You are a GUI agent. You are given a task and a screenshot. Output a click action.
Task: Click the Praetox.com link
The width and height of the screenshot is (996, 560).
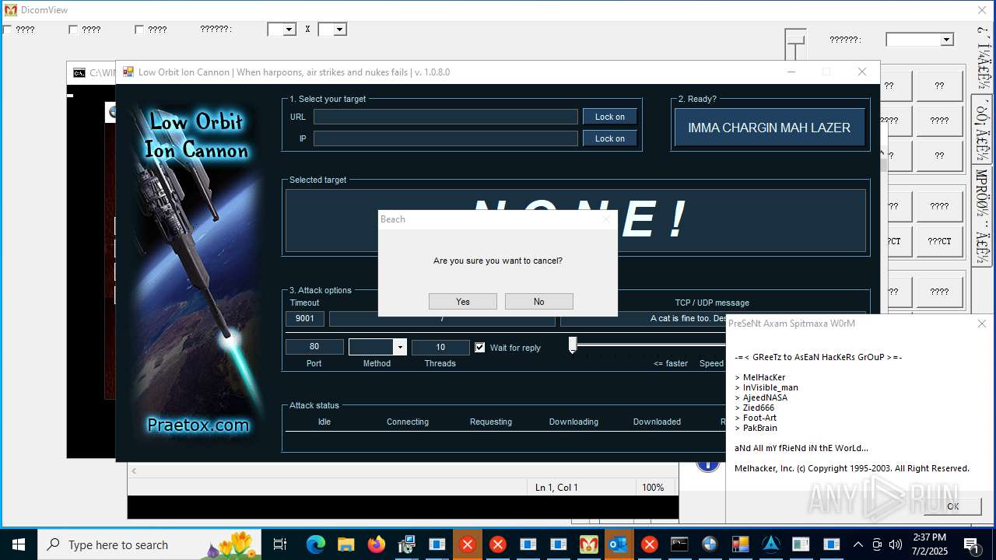tap(198, 425)
